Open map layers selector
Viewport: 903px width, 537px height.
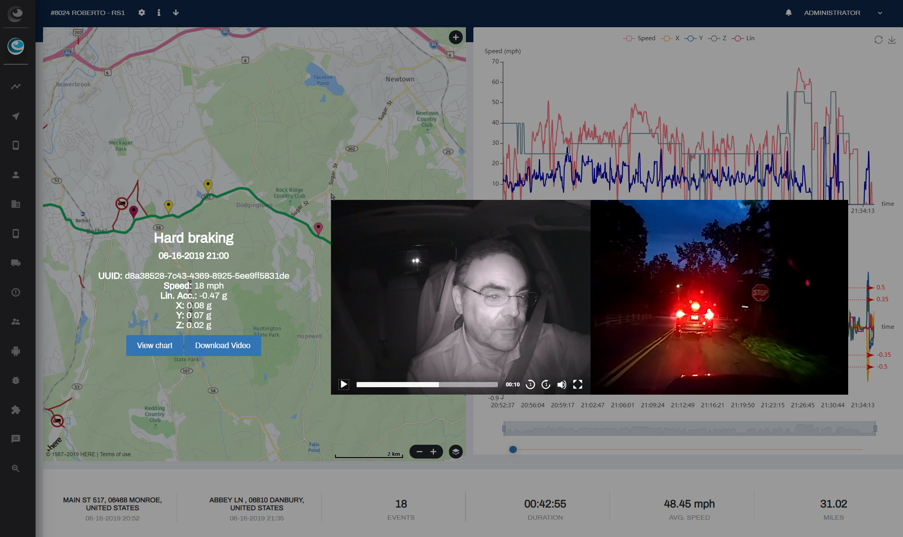click(x=456, y=452)
